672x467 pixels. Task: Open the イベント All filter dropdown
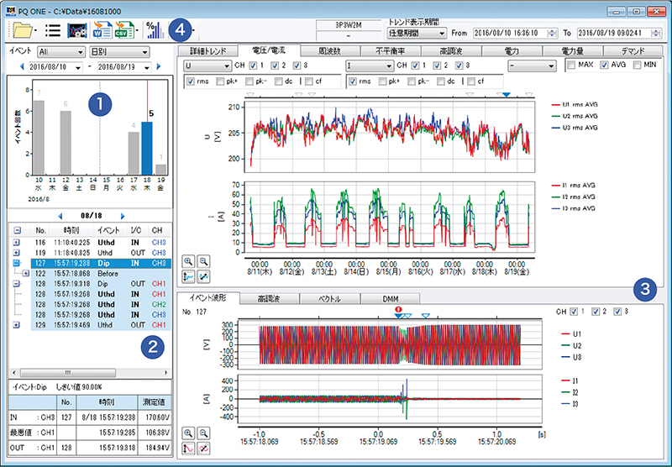pyautogui.click(x=62, y=52)
